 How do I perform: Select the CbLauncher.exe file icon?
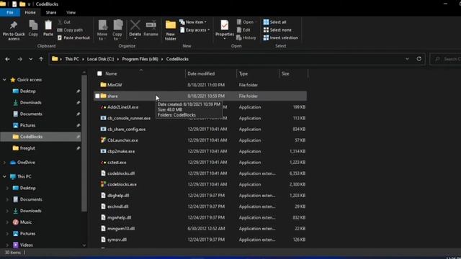click(103, 140)
